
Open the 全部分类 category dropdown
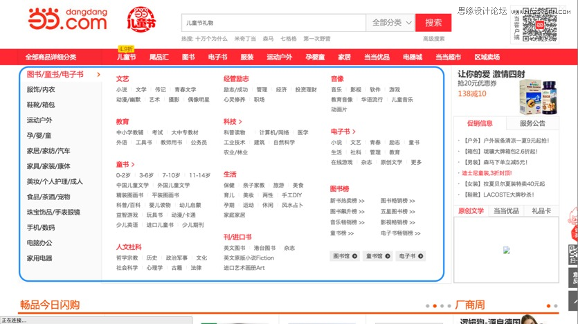coord(390,23)
